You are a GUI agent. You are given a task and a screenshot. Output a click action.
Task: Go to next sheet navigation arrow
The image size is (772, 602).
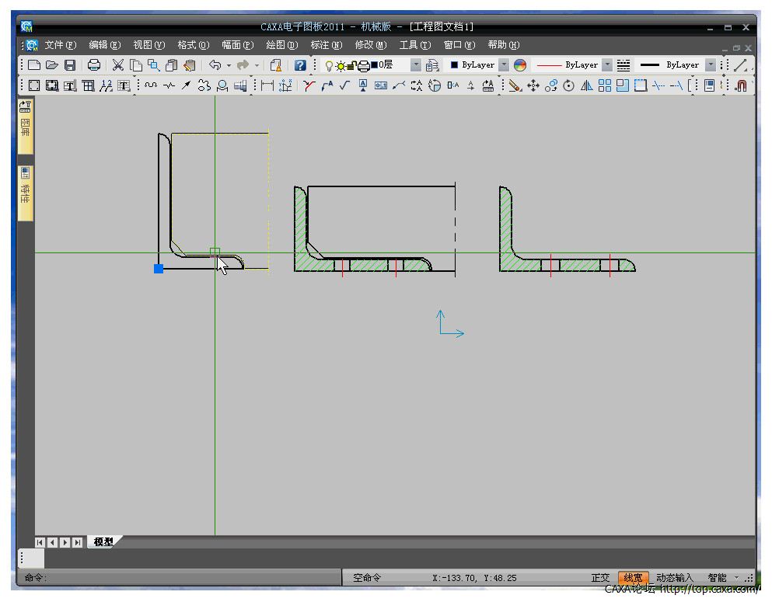click(65, 542)
